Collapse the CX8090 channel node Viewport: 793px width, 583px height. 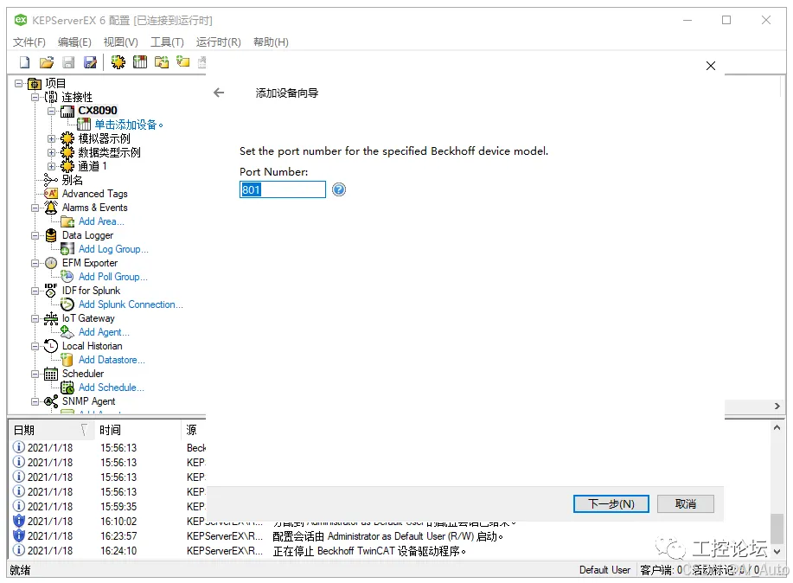coord(52,111)
